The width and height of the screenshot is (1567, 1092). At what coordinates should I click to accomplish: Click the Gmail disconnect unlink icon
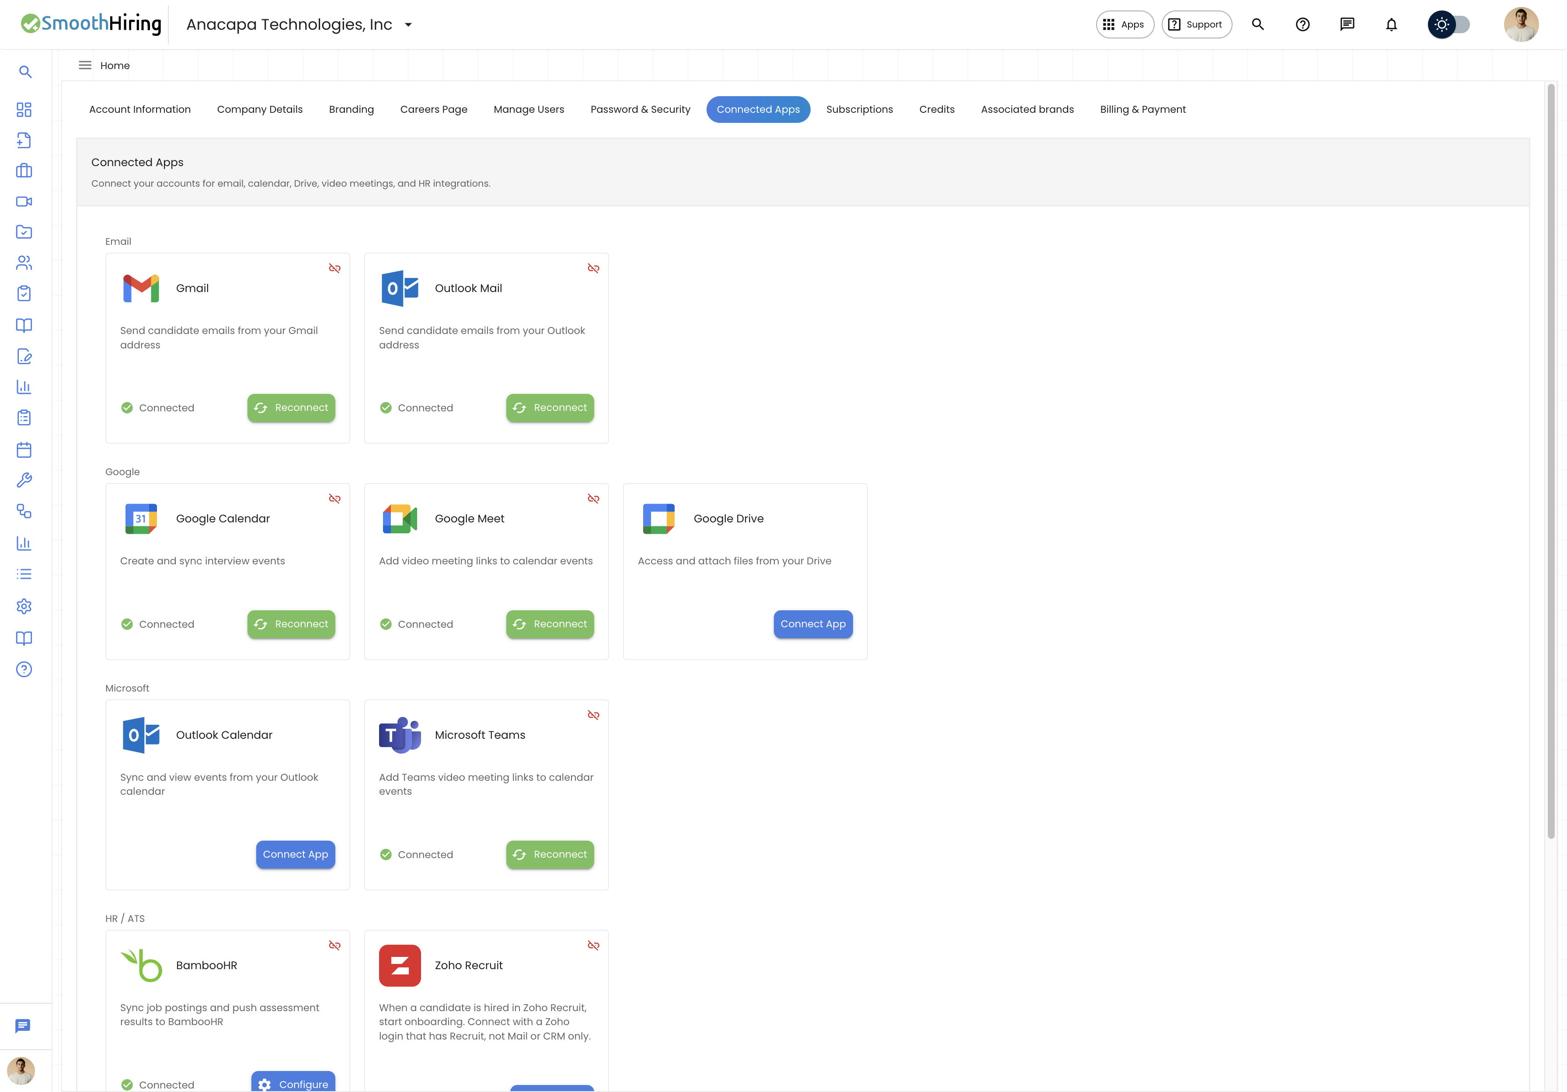click(x=334, y=268)
